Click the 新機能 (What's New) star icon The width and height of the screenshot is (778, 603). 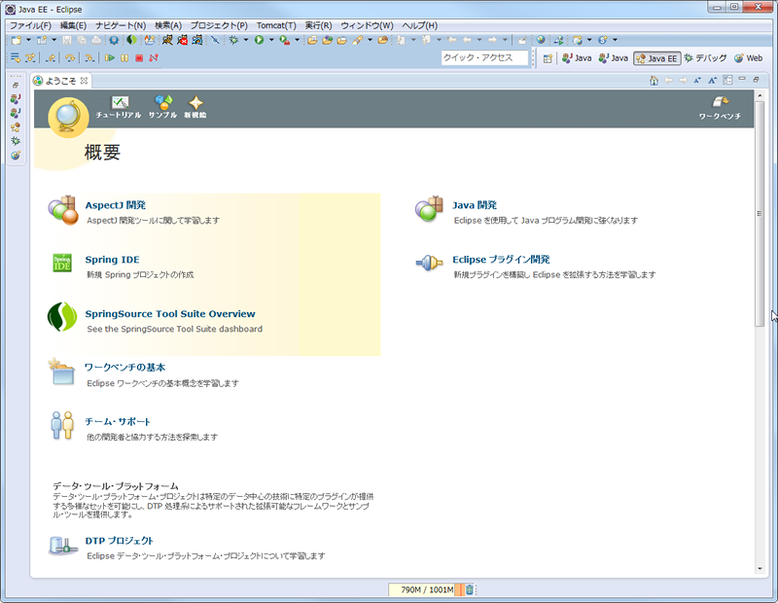(x=195, y=107)
